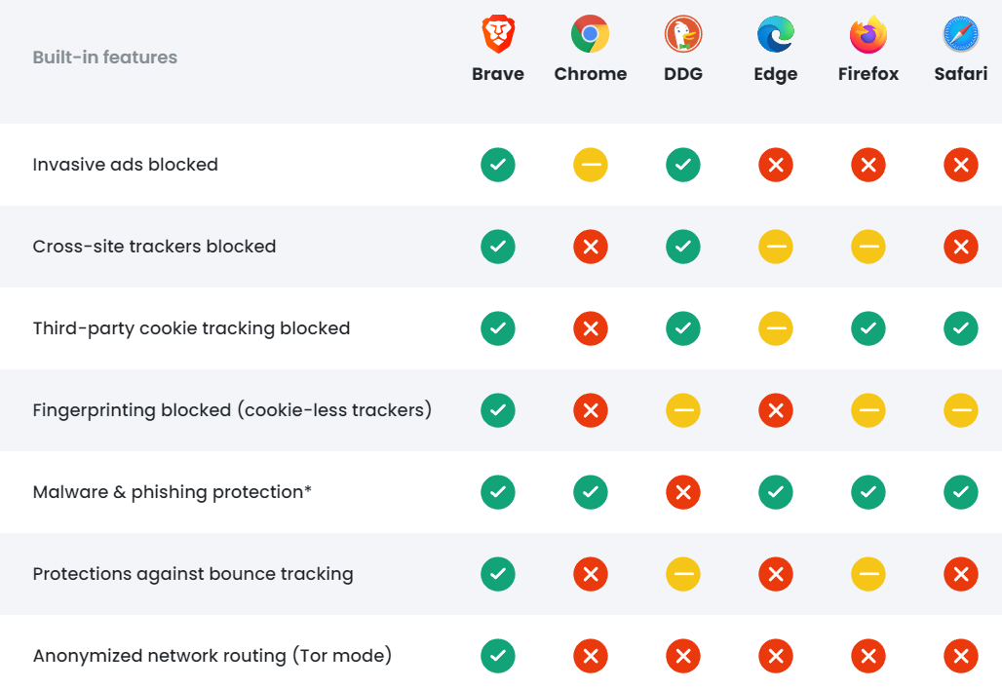The image size is (1002, 690).
Task: Click the Chrome browser logo
Action: 590,34
